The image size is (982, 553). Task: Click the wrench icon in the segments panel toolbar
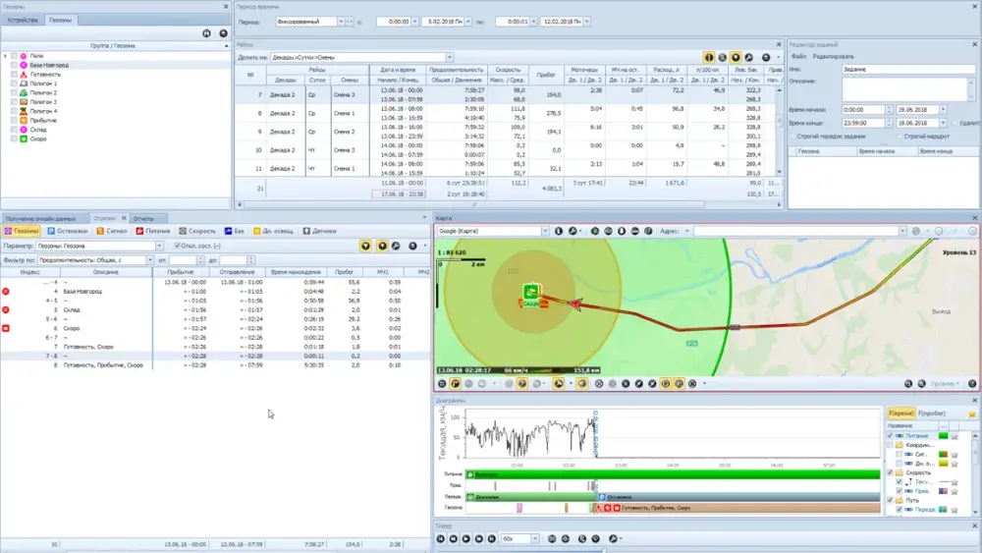pyautogui.click(x=396, y=247)
